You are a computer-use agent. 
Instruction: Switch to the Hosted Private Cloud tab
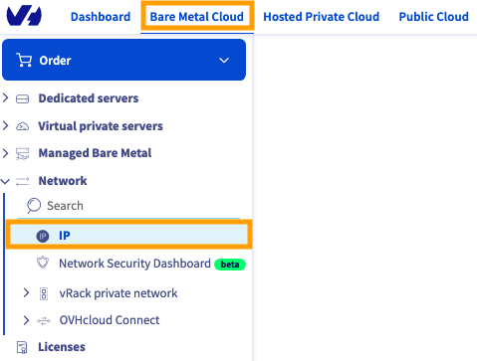pyautogui.click(x=321, y=17)
